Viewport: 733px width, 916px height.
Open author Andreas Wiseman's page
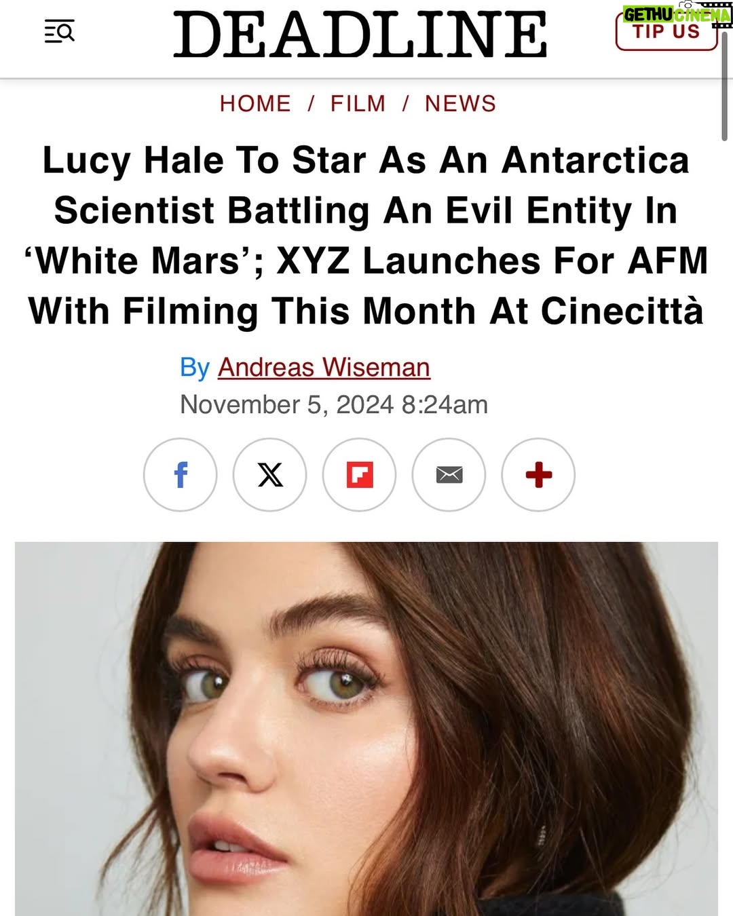coord(324,367)
